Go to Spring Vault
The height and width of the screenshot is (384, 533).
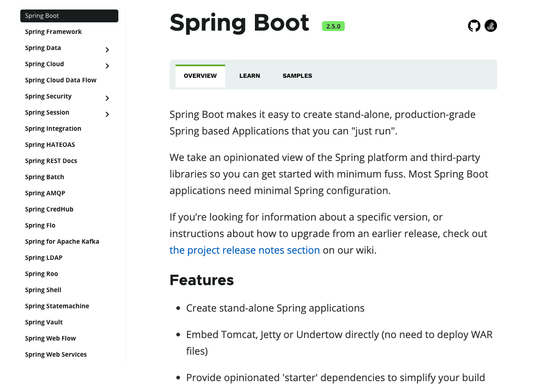pos(44,322)
